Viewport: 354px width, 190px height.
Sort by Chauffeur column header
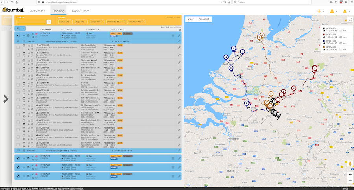[93, 30]
